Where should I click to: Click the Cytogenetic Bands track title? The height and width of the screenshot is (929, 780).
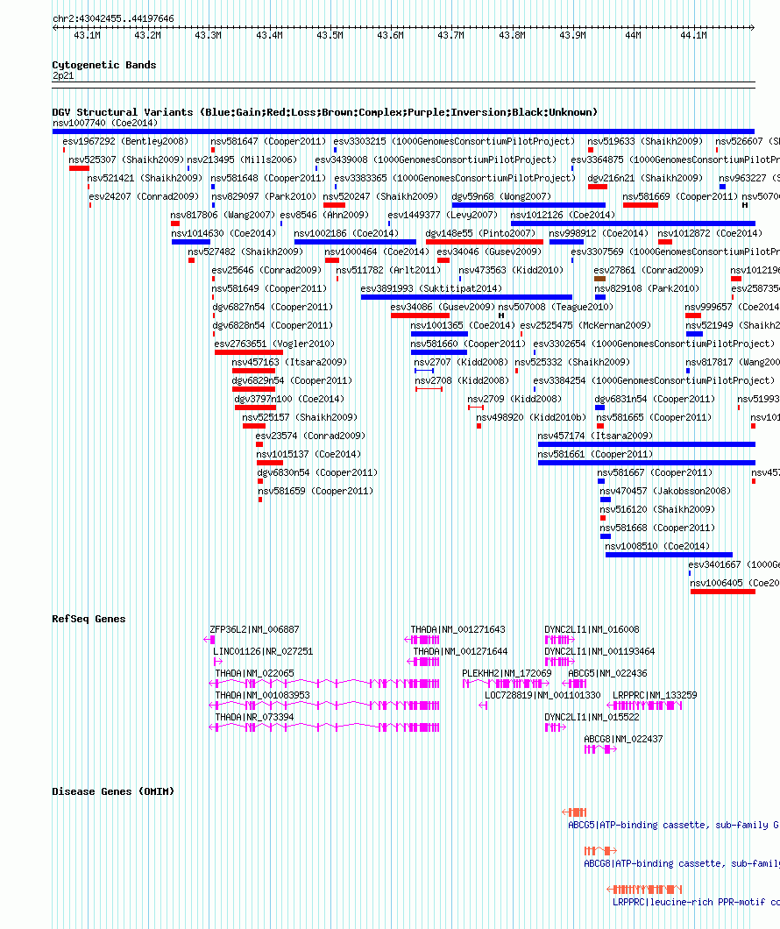pos(104,65)
